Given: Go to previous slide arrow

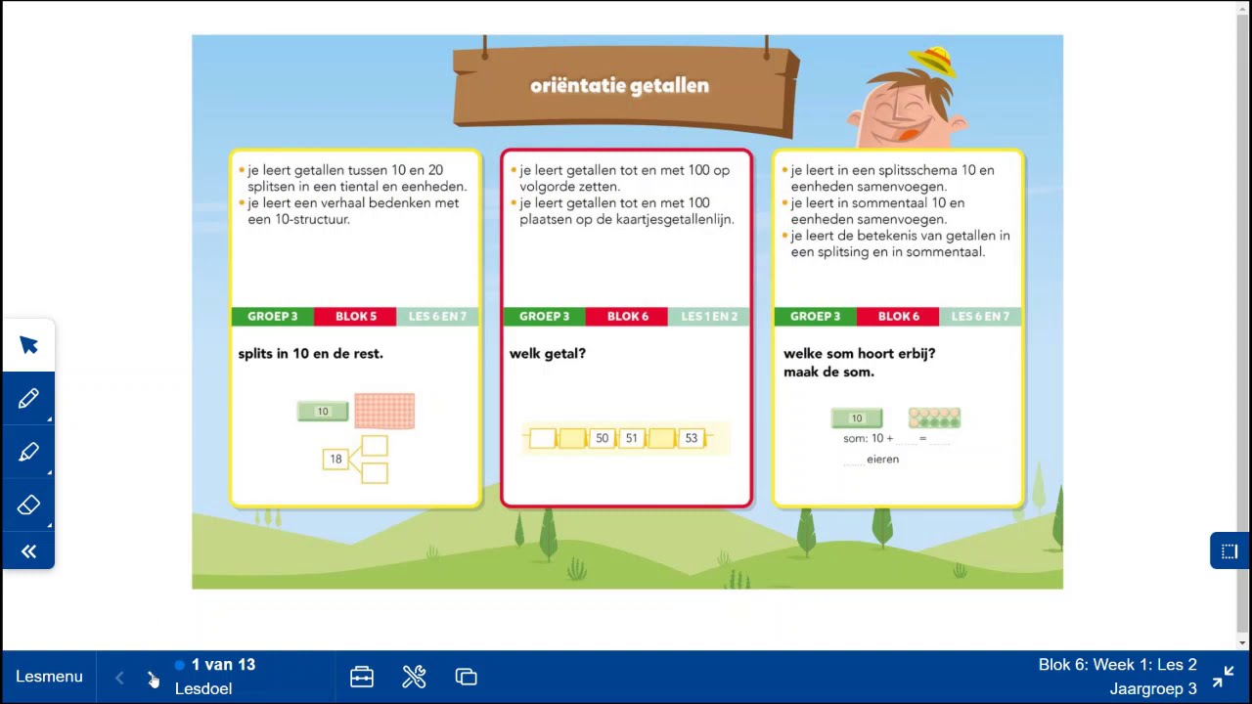Looking at the screenshot, I should [119, 678].
